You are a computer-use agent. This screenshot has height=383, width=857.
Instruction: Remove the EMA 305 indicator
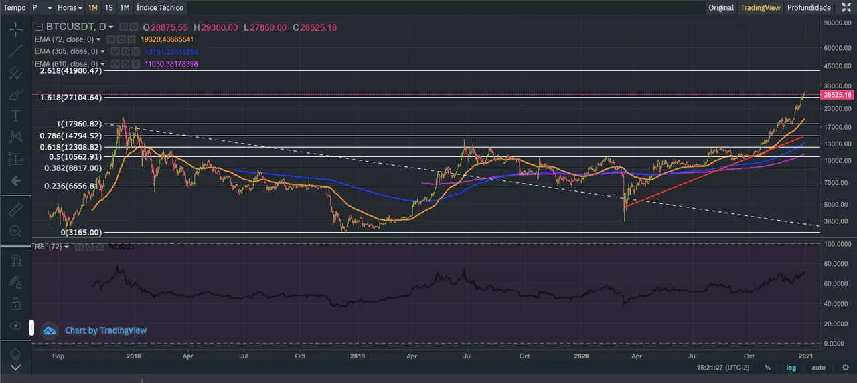tap(136, 51)
